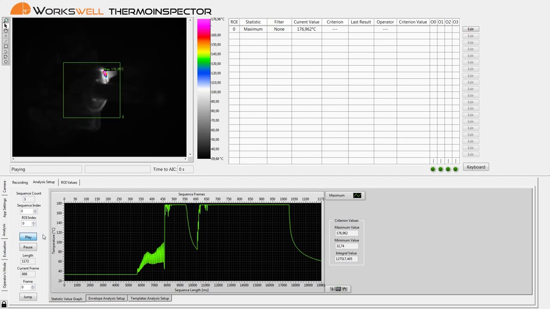Click the Frame number input field
Image resolution: width=550 pixels, height=309 pixels.
point(26,288)
